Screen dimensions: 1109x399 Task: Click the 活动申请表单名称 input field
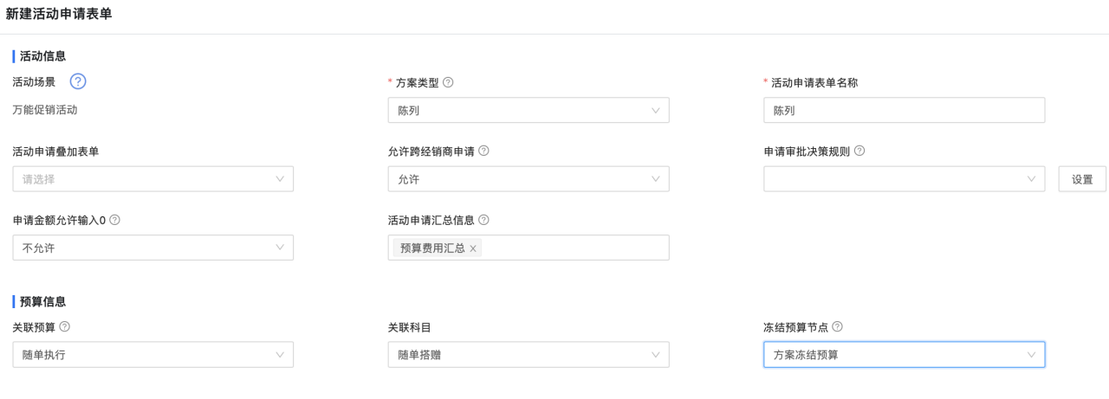tap(904, 110)
